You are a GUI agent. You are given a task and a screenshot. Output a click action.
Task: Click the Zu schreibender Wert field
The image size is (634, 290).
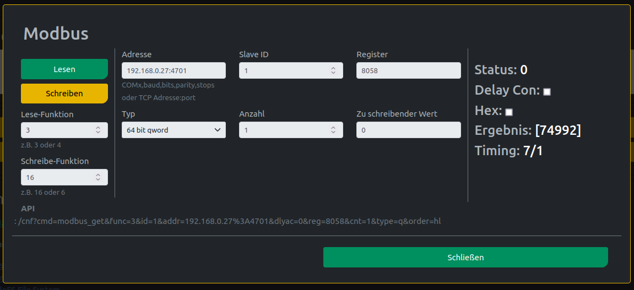click(x=408, y=130)
